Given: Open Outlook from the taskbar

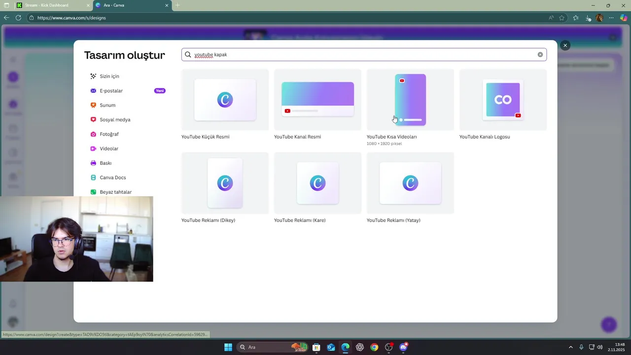Looking at the screenshot, I should pos(331,347).
